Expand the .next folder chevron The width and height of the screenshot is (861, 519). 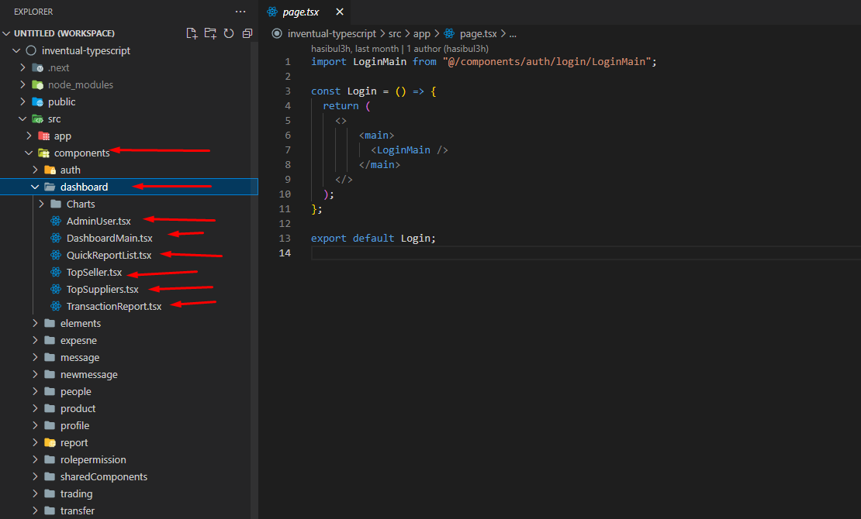(22, 67)
